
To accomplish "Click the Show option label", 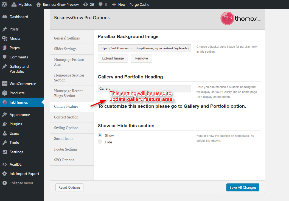I will (x=109, y=135).
